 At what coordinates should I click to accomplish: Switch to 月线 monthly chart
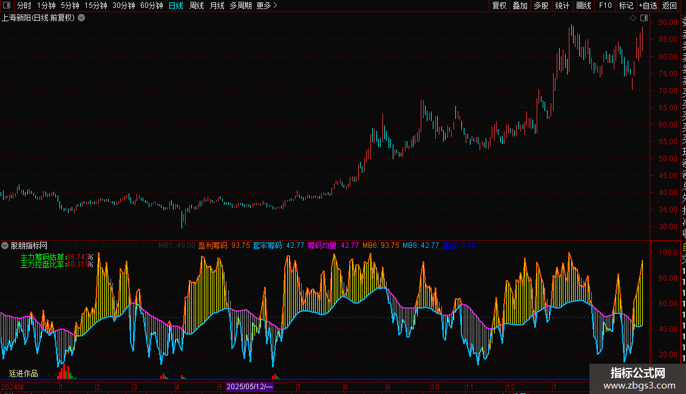click(x=217, y=5)
